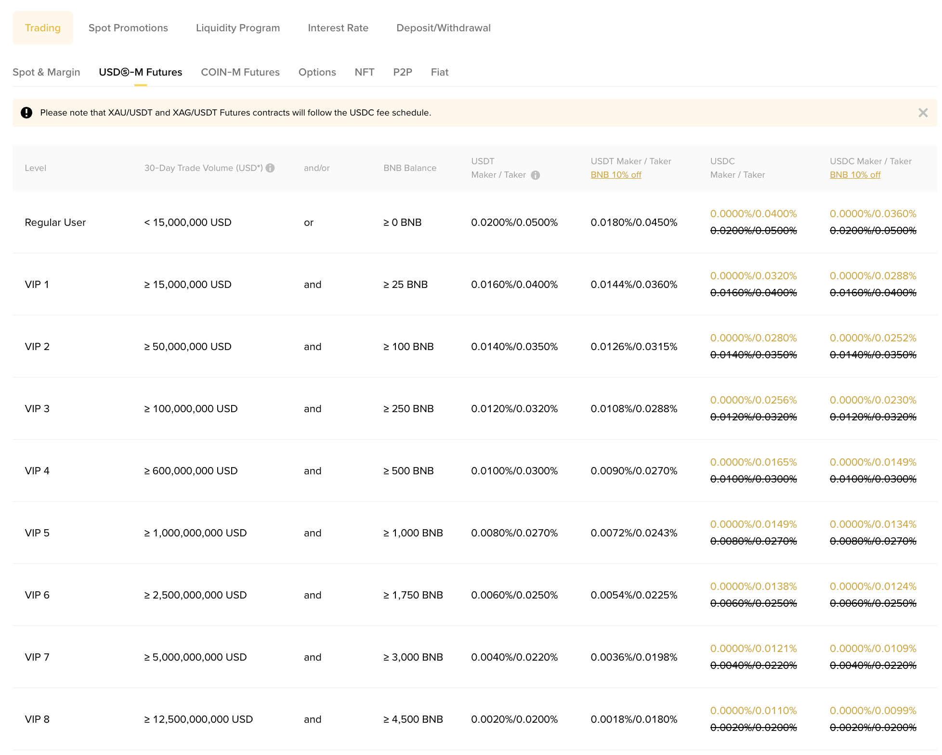Open COIN-M Futures sub-tab
This screenshot has width=942, height=755.
240,72
